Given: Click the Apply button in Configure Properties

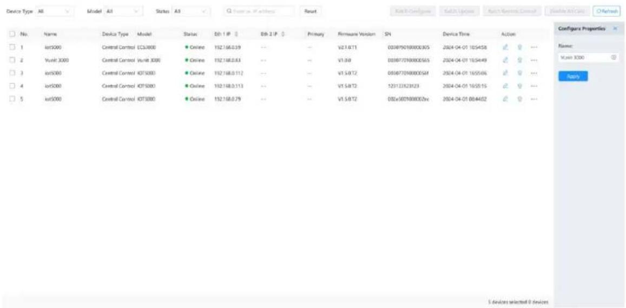Looking at the screenshot, I should pyautogui.click(x=573, y=76).
